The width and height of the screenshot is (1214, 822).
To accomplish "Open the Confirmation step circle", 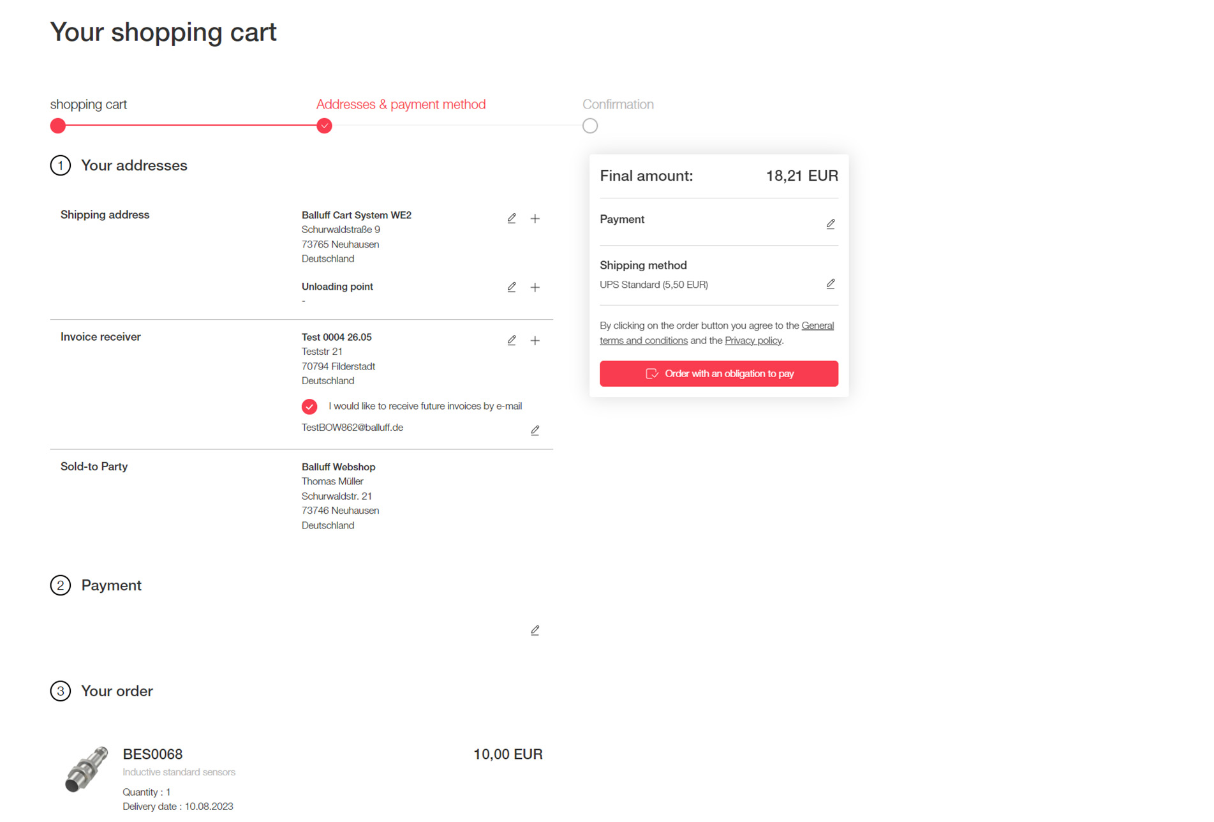I will coord(590,126).
